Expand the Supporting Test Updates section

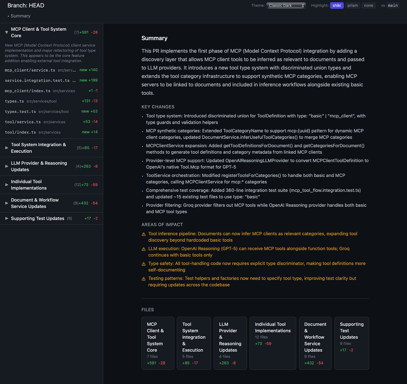pos(6,218)
